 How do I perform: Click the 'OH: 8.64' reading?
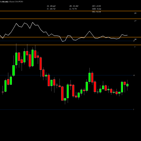coord(96,9)
